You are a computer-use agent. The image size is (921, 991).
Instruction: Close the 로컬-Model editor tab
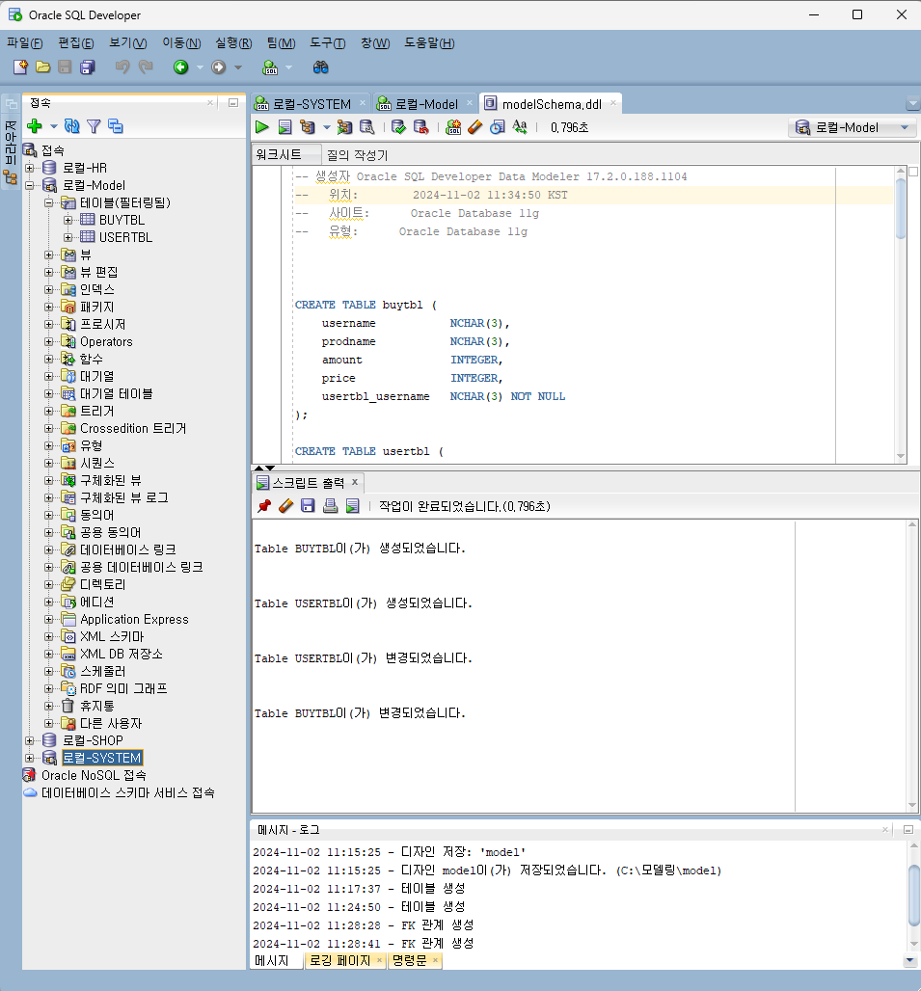pos(469,102)
